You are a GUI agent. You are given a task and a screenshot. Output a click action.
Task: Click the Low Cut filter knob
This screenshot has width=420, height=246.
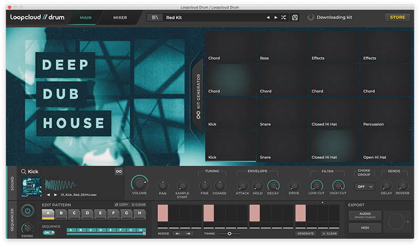coord(317,186)
